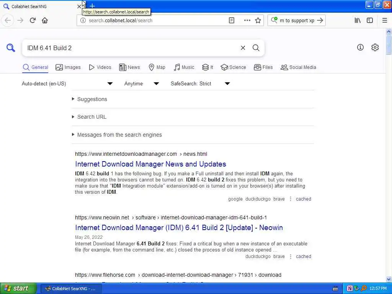Image resolution: width=392 pixels, height=294 pixels.
Task: Close the CollabNet SearXNG tab
Action: [x=79, y=7]
